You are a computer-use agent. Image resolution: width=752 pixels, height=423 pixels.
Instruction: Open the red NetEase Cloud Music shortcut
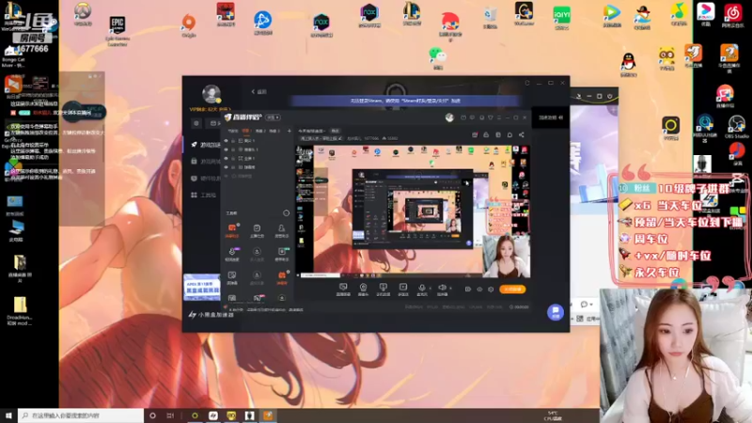click(732, 15)
